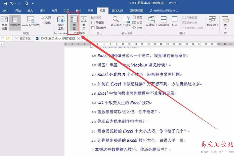The height and width of the screenshot is (156, 234).
Task: Switch to the 开始 ribbon tab
Action: (x=18, y=11)
